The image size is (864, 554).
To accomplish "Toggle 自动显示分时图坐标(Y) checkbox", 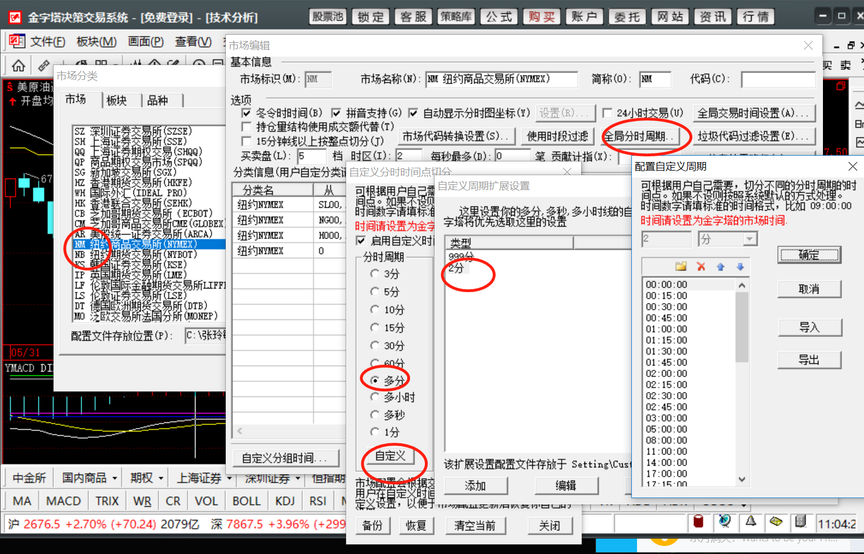I will point(413,113).
